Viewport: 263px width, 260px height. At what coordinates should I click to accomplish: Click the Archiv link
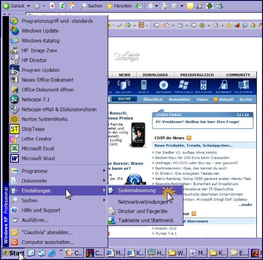[246, 99]
